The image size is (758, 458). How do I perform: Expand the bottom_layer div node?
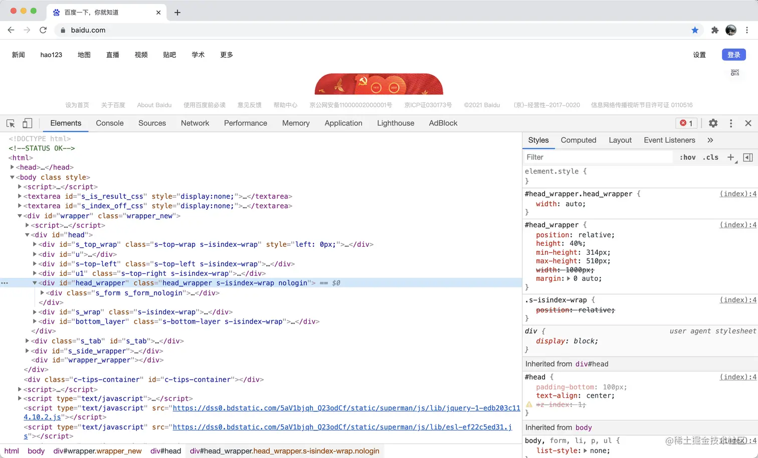point(35,322)
